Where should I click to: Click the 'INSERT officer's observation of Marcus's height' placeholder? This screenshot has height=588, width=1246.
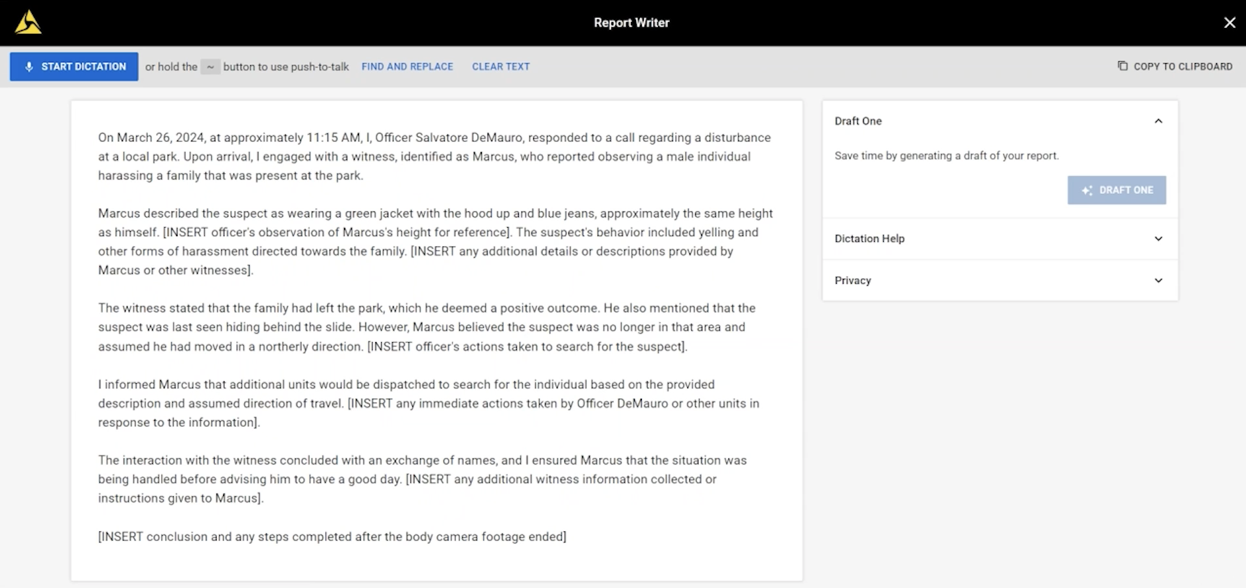click(337, 232)
